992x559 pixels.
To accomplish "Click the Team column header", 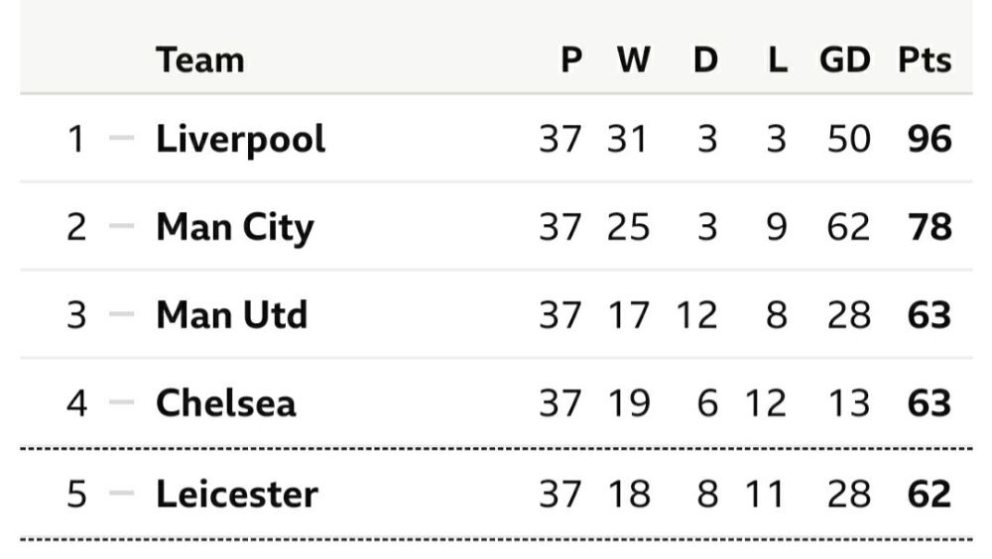I will (199, 60).
